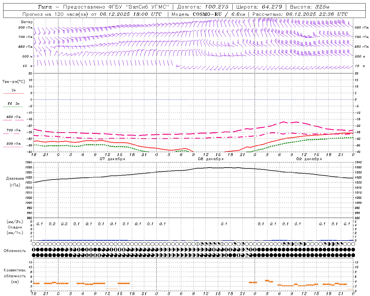Click the "(гПа)" unit under Давление

point(15,185)
